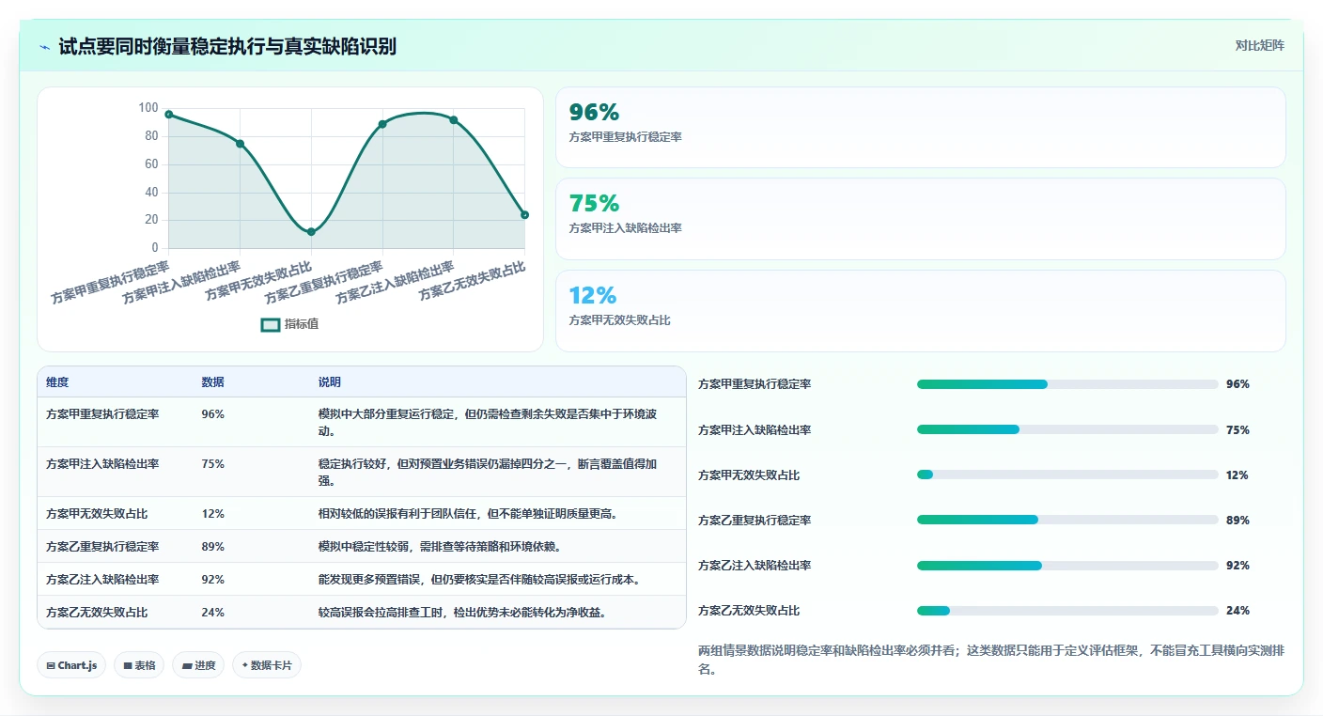Click chart point for 方案甲注入缺陷检出率
This screenshot has height=716, width=1323.
click(240, 144)
